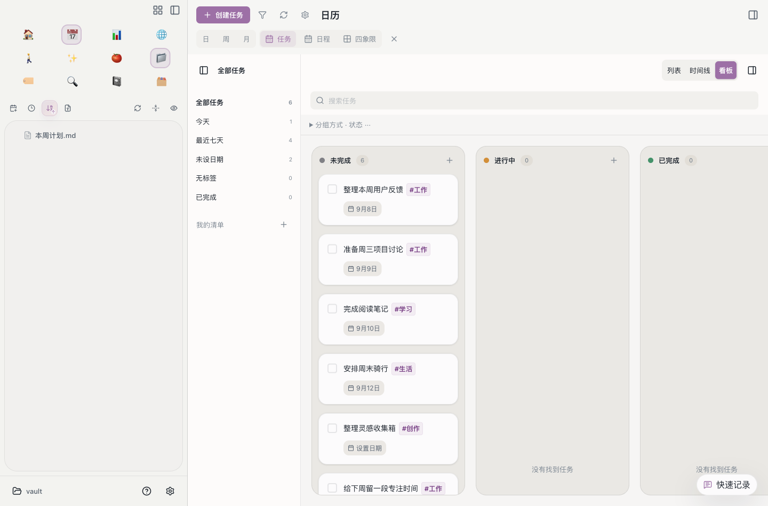This screenshot has height=506, width=768.
Task: Open the 四象限 quadrant tab
Action: tap(359, 39)
